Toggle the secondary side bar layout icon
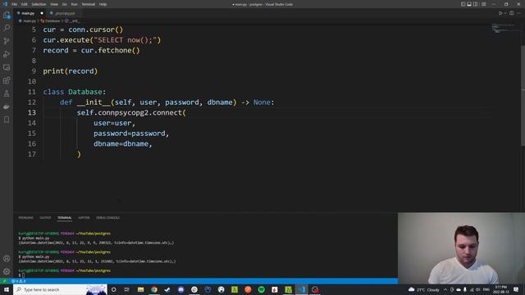Viewport: 525px width, 295px height. pyautogui.click(x=476, y=4)
